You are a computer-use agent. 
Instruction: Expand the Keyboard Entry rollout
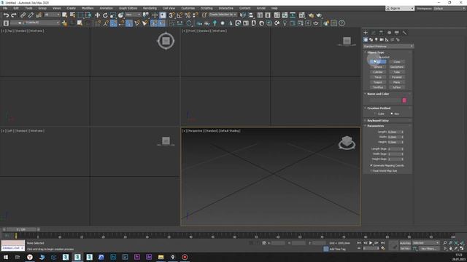point(378,121)
